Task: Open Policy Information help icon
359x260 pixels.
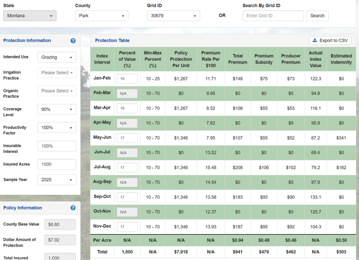Action: pos(73,208)
